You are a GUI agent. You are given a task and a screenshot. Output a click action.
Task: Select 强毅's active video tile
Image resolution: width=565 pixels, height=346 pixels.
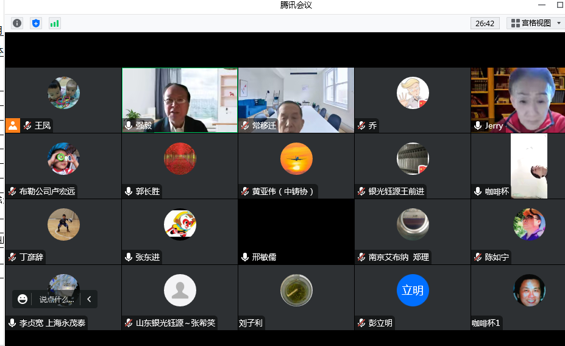180,100
